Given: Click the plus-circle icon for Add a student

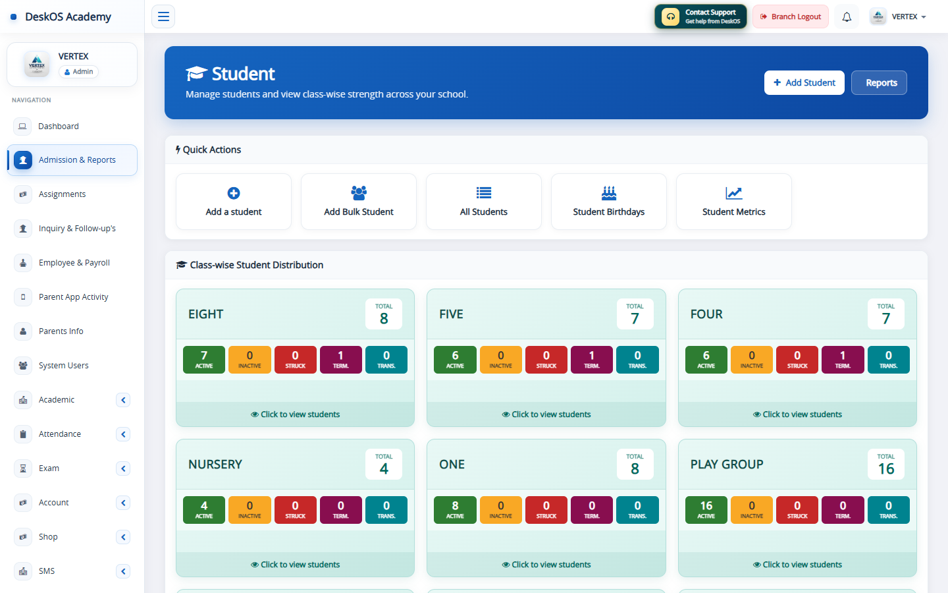Looking at the screenshot, I should click(234, 193).
